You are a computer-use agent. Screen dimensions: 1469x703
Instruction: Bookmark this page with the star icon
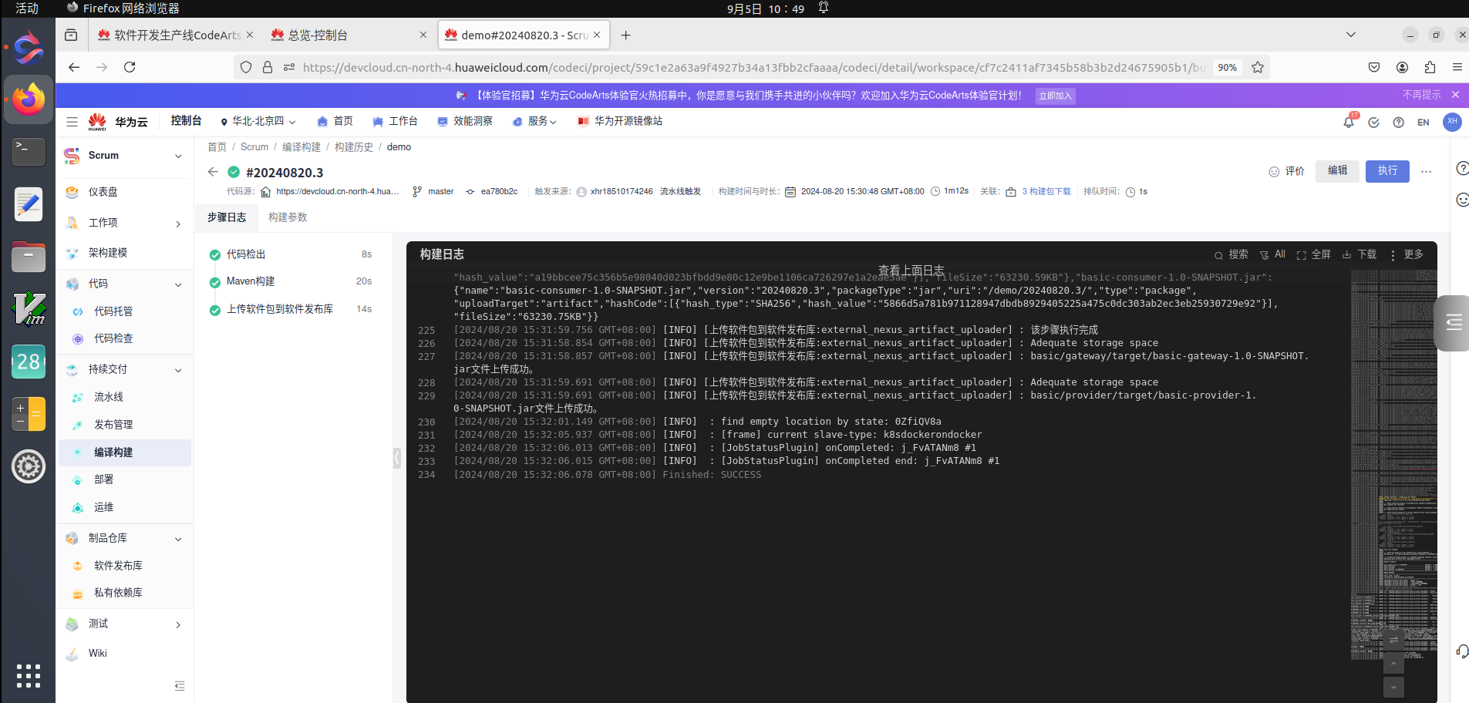click(1258, 67)
